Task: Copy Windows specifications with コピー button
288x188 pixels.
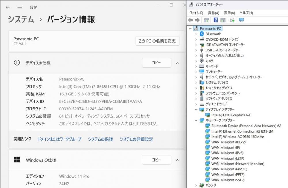Action: (156, 160)
